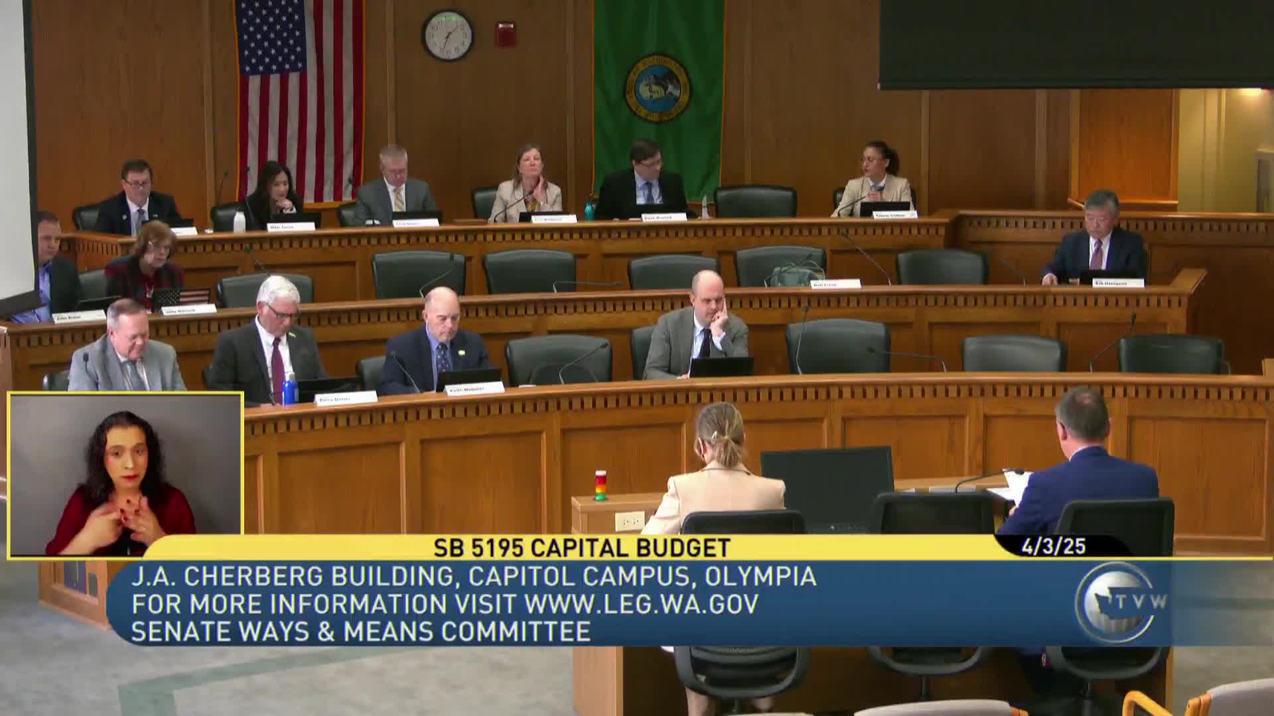Select the sign language interpreter inset video
This screenshot has width=1274, height=716.
(x=125, y=473)
